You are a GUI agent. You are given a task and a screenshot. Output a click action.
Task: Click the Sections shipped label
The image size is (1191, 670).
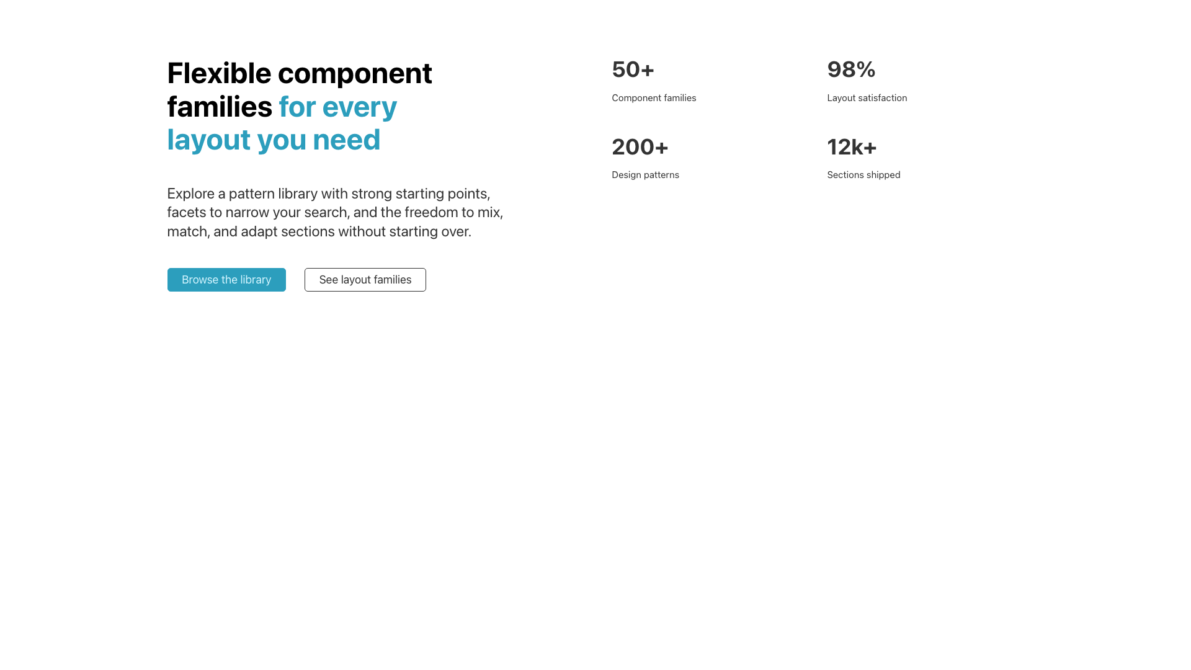(x=863, y=175)
